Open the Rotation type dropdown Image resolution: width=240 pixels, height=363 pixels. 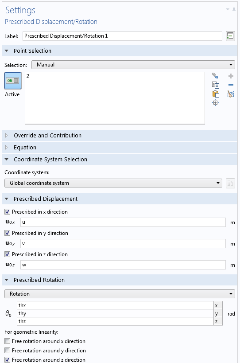coord(120,294)
